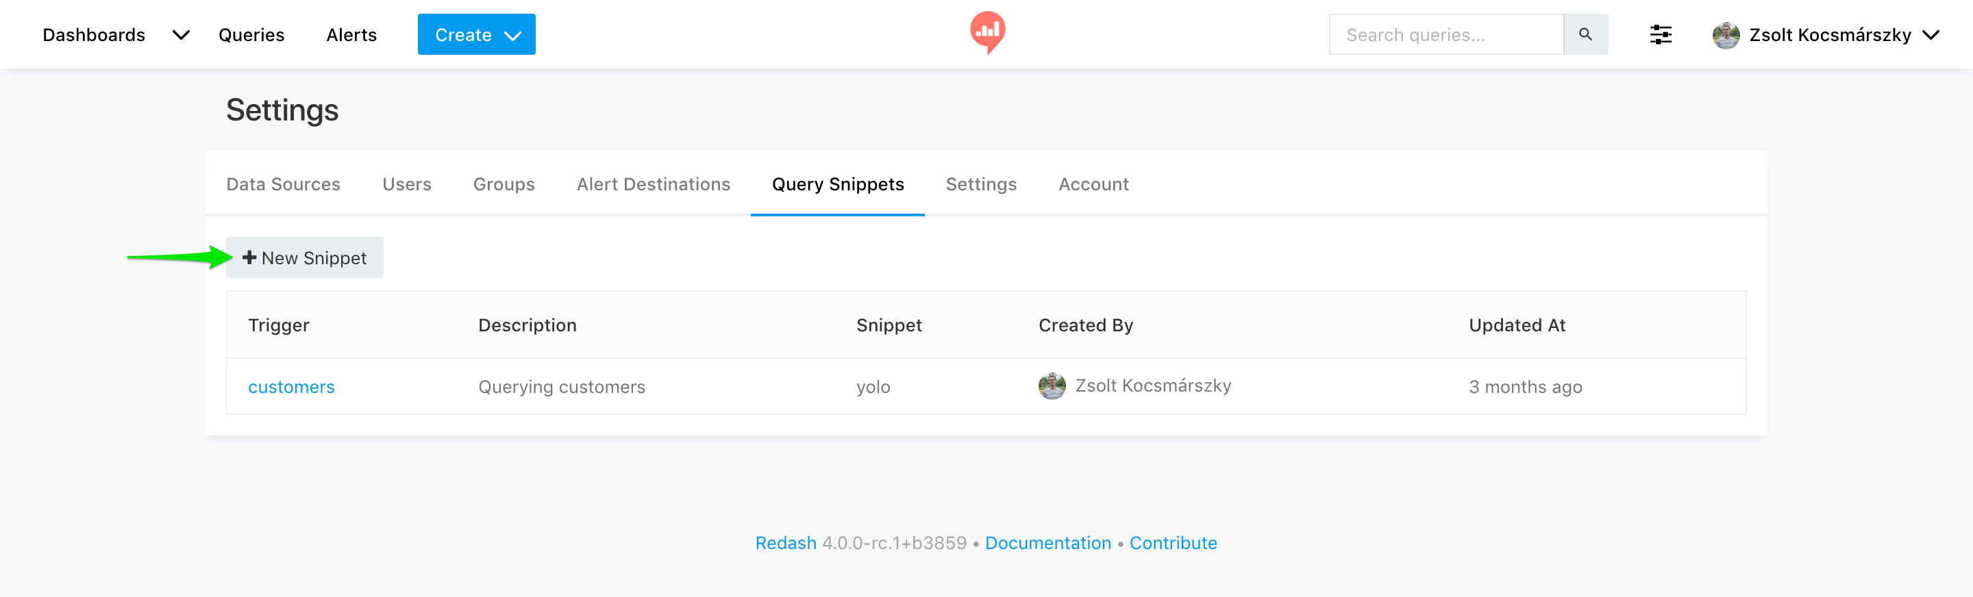The image size is (1973, 597).
Task: Switch to the Data Sources tab
Action: (283, 184)
